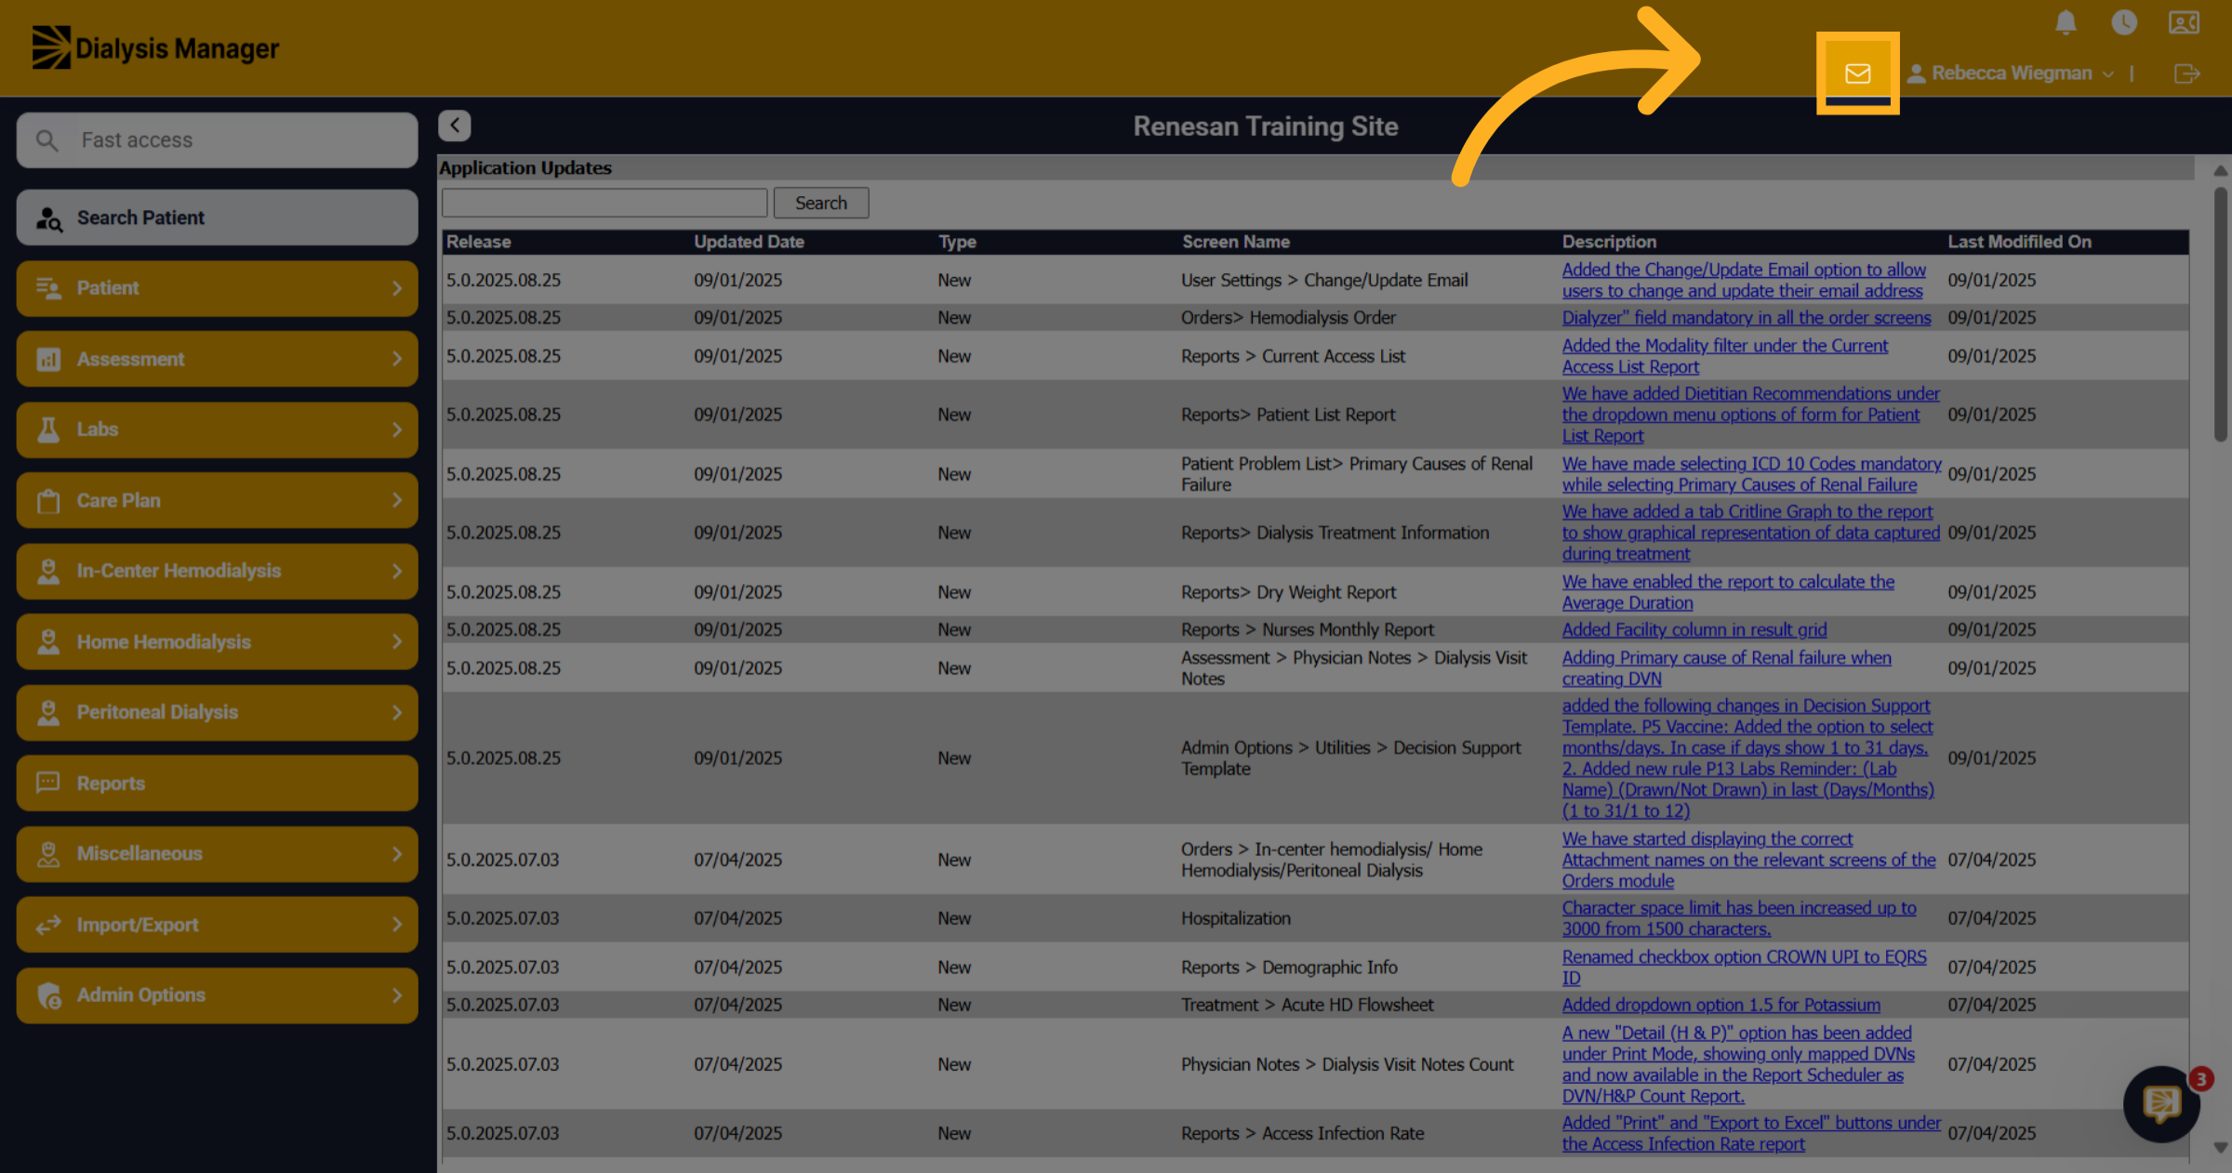This screenshot has width=2232, height=1173.
Task: Click the Application Updates search text field
Action: click(604, 203)
